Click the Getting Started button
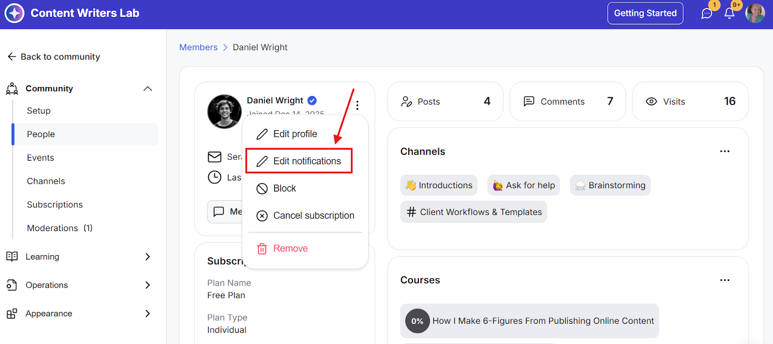Image resolution: width=773 pixels, height=344 pixels. click(x=645, y=13)
